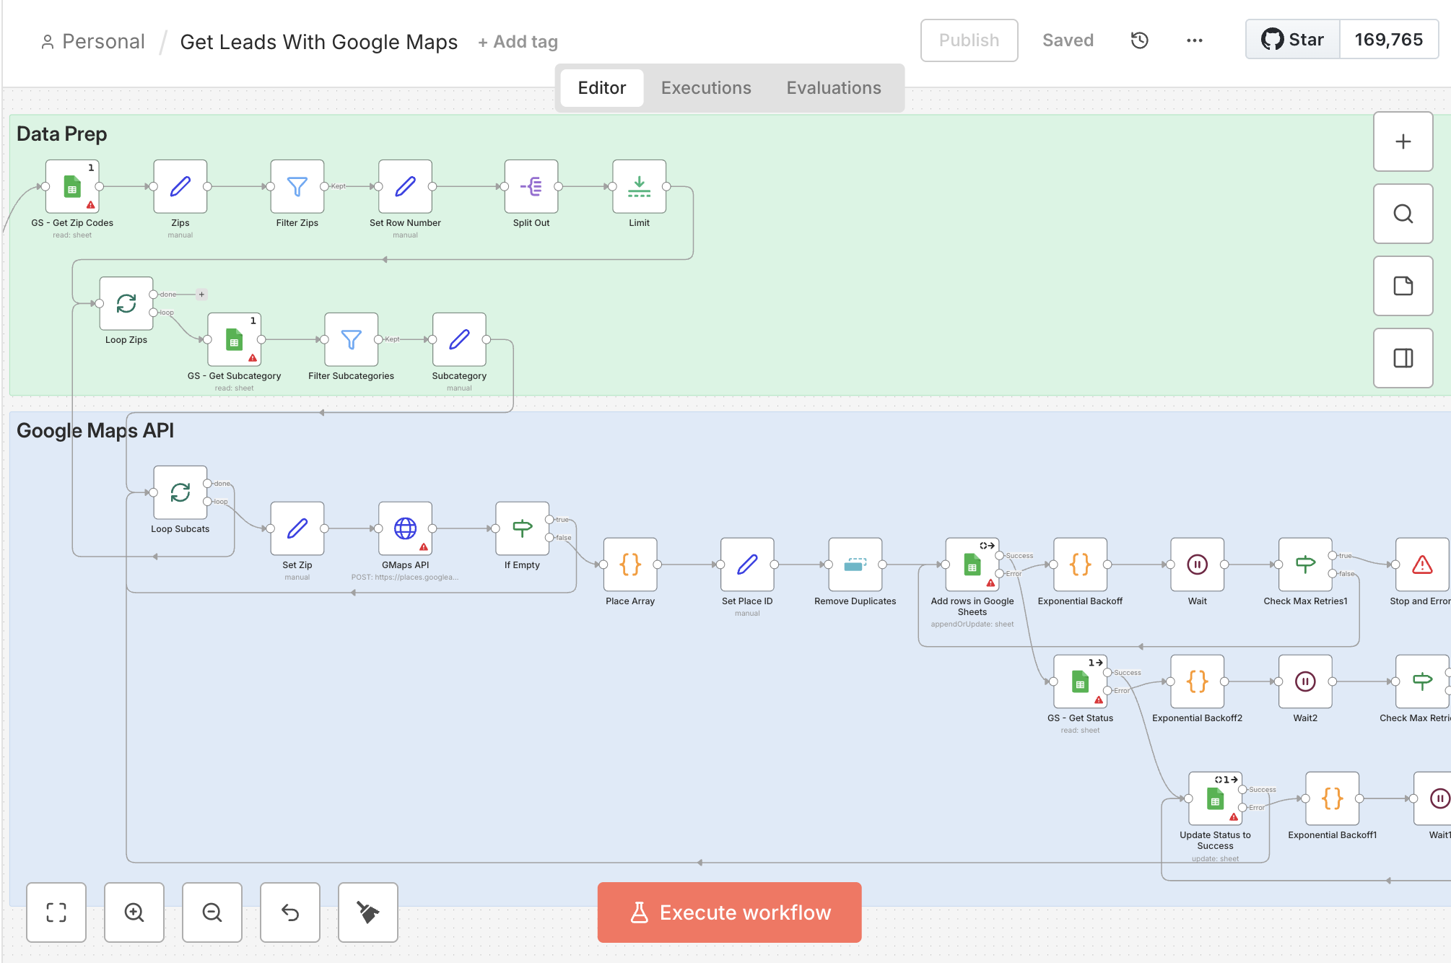Click zoom to fit canvas button
Screen dimensions: 1451x963
[x=56, y=912]
